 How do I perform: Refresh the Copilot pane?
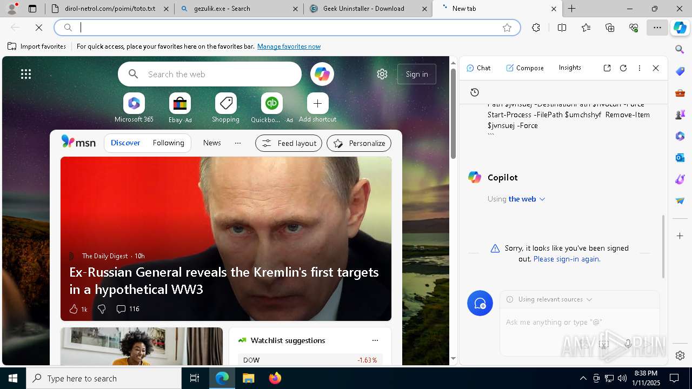623,68
